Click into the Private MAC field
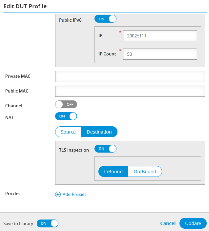This screenshot has height=231, width=209. pos(130,76)
